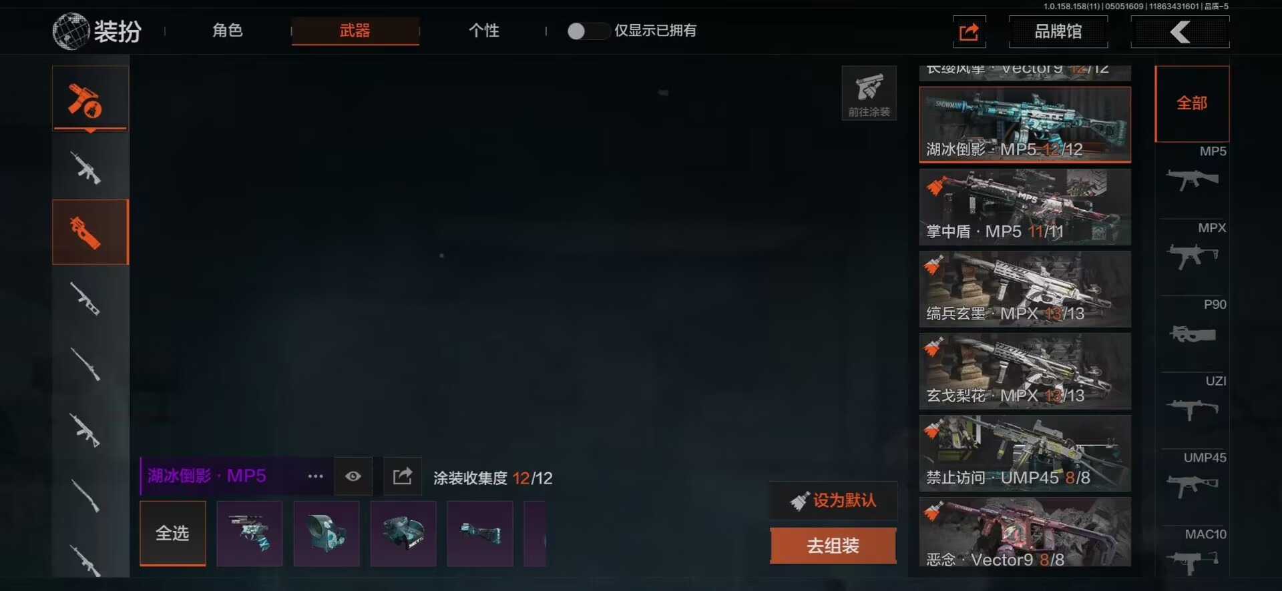
Task: Toggle skin preview eye icon
Action: click(353, 476)
